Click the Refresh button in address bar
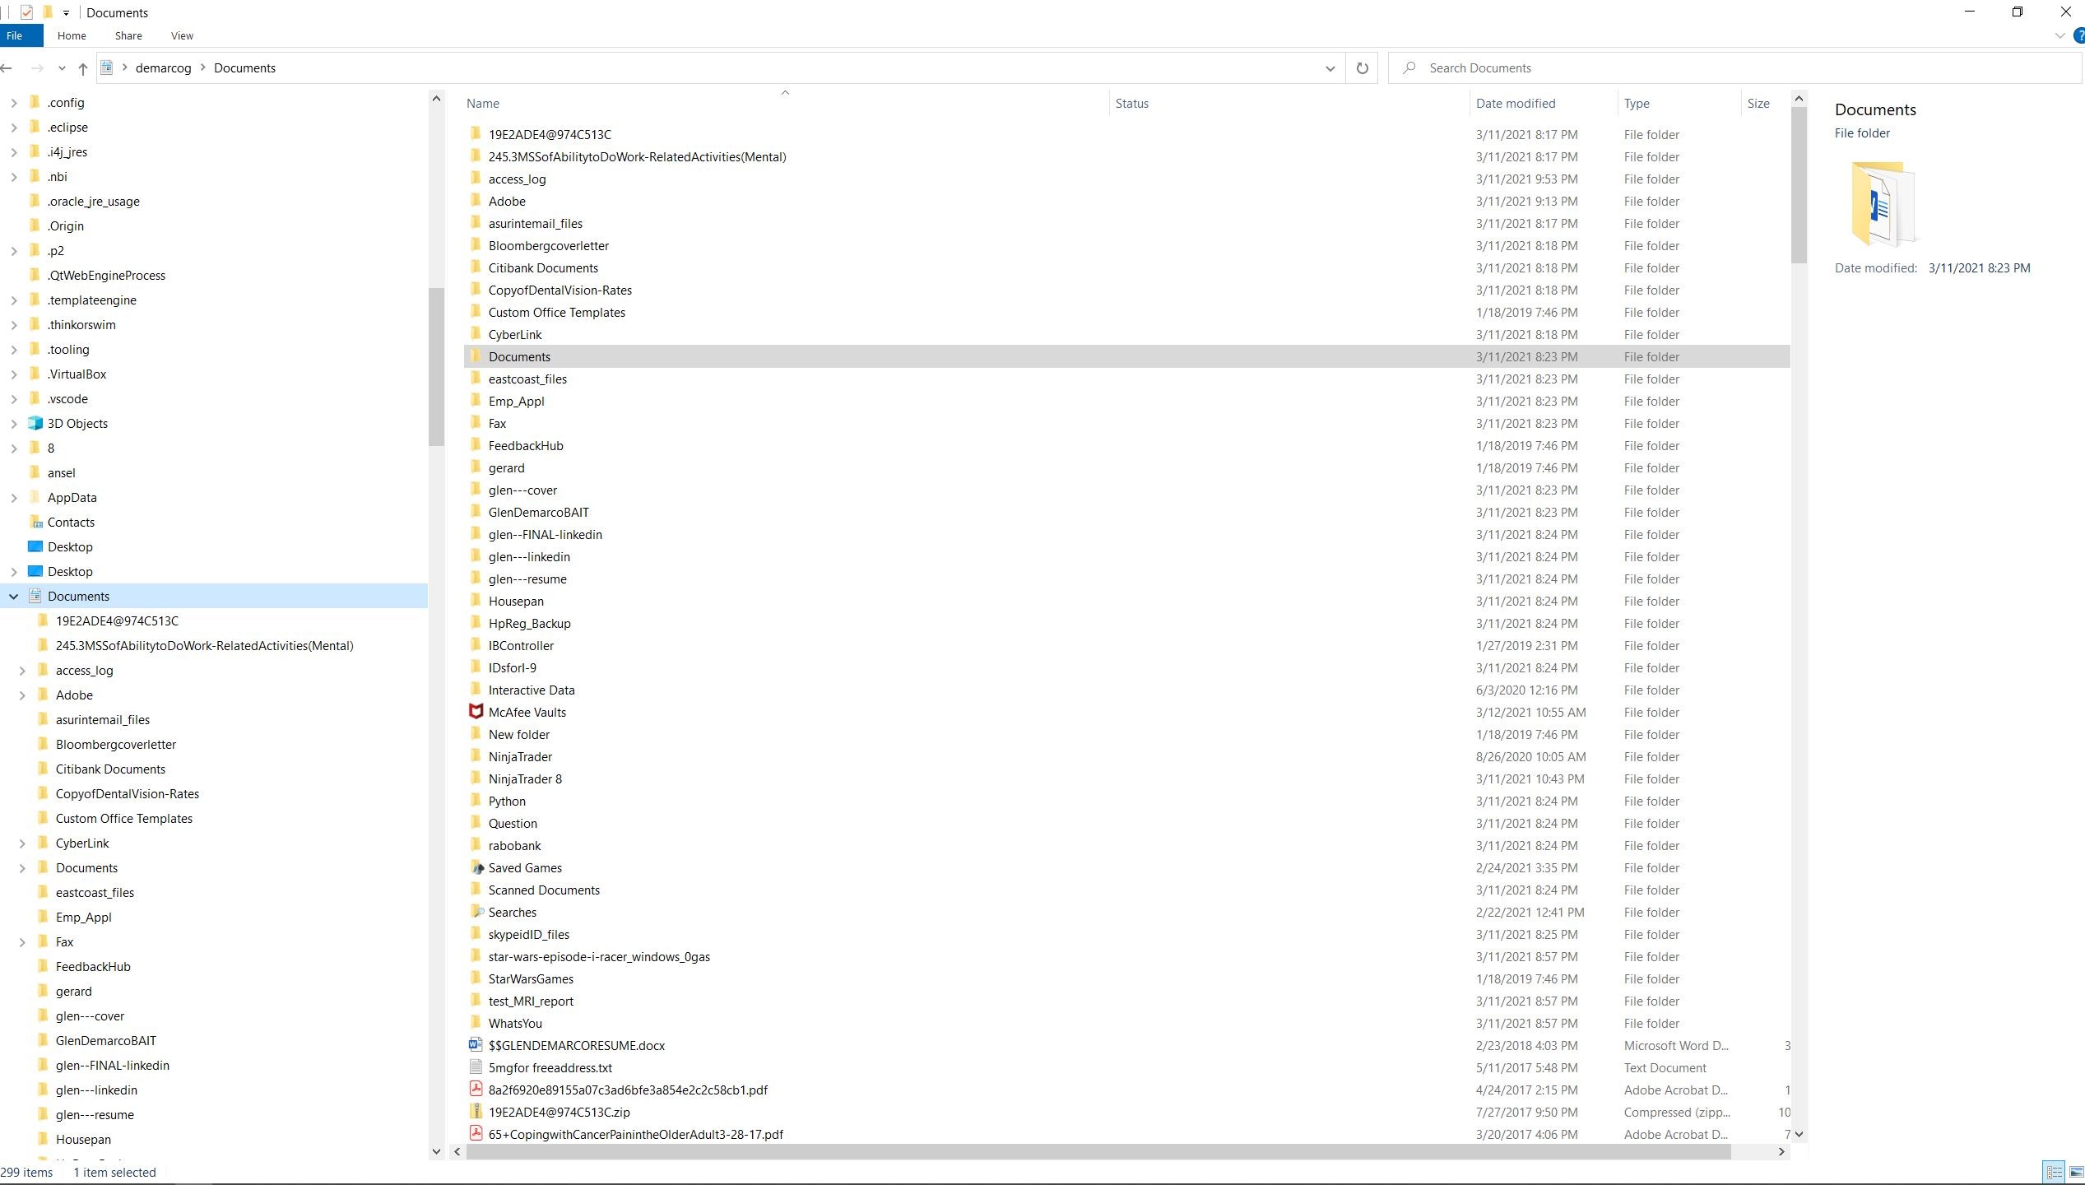 (x=1362, y=68)
